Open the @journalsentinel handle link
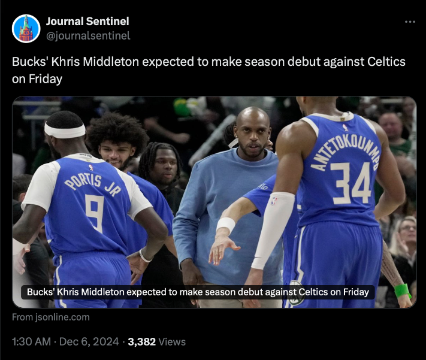 pyautogui.click(x=88, y=35)
